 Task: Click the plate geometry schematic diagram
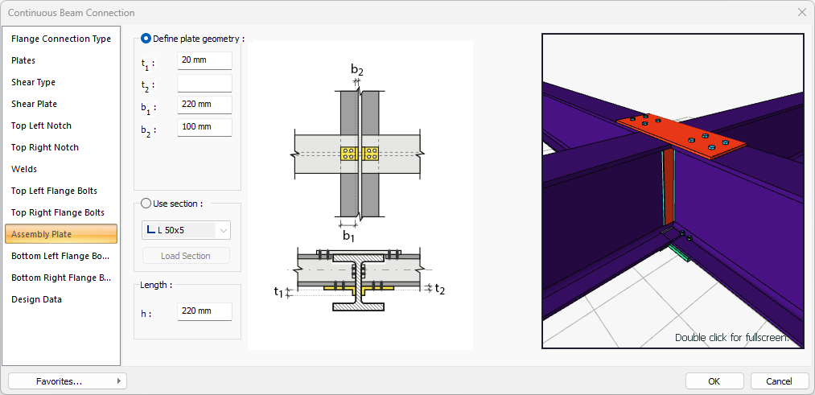point(360,195)
